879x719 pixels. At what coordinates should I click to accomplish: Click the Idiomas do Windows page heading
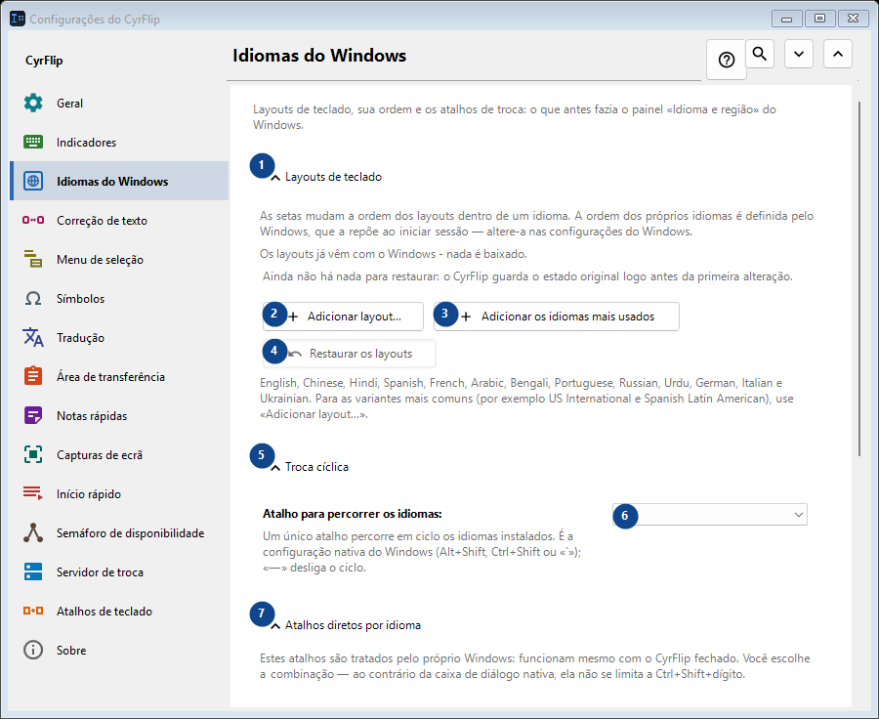(319, 56)
